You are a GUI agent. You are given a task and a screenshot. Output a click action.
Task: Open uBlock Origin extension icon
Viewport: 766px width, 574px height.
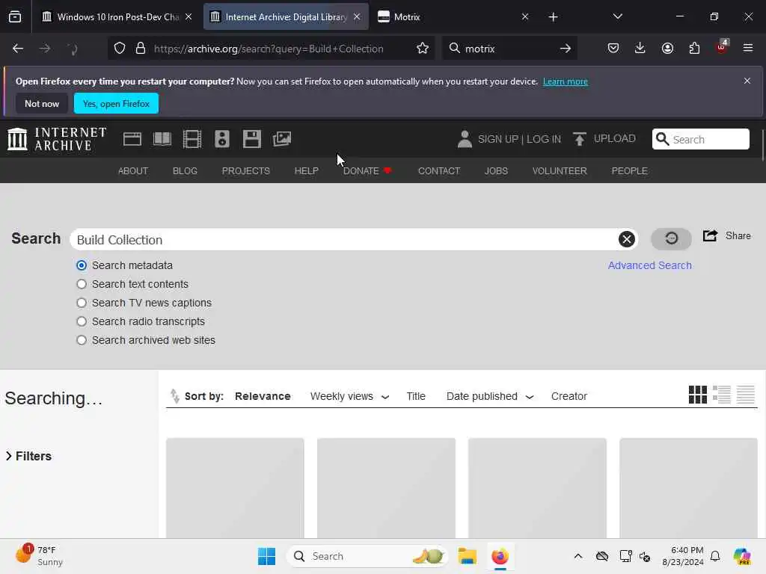(x=722, y=47)
